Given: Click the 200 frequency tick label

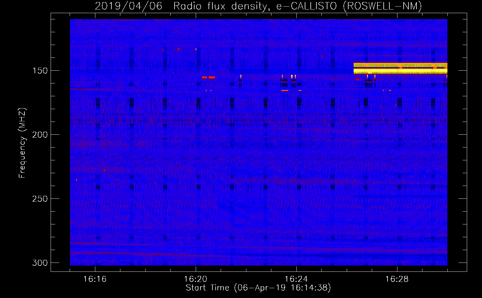Looking at the screenshot, I should [40, 135].
